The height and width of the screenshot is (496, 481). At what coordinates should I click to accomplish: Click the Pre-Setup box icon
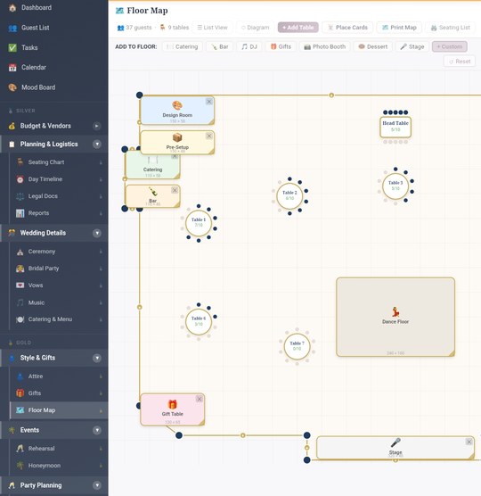[177, 137]
